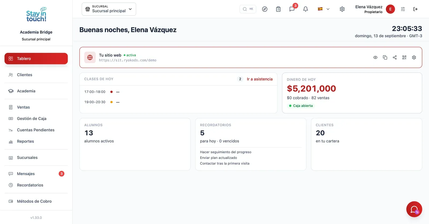Open the sliders preferences icon

click(403, 9)
